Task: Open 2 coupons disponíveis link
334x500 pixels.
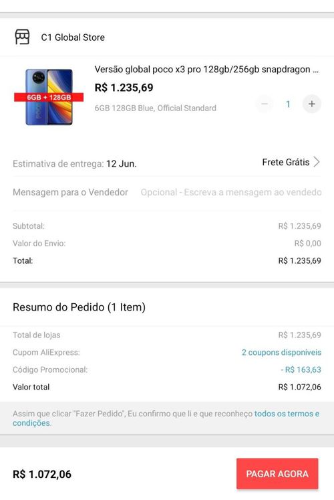Action: (x=281, y=352)
